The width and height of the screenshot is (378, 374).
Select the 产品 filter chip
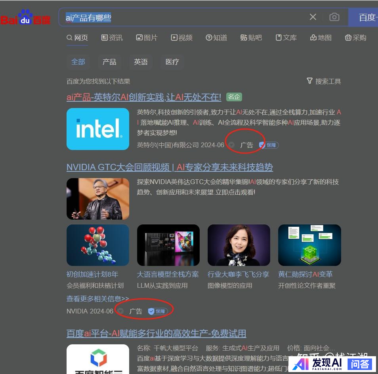[109, 62]
